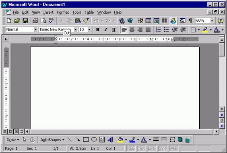Viewport: 227px width, 153px height.
Task: Open the Edit menu
Action: point(25,12)
